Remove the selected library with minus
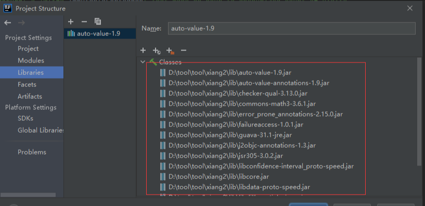The image size is (425, 206). (84, 21)
